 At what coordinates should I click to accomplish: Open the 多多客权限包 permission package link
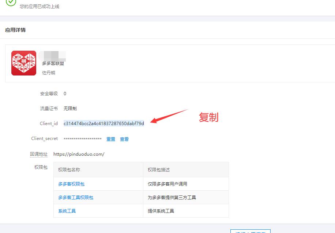[x=71, y=184]
